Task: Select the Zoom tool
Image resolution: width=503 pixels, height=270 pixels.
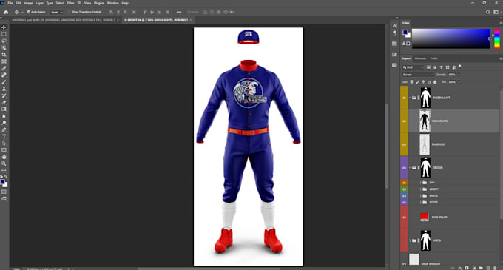Action: click(4, 163)
